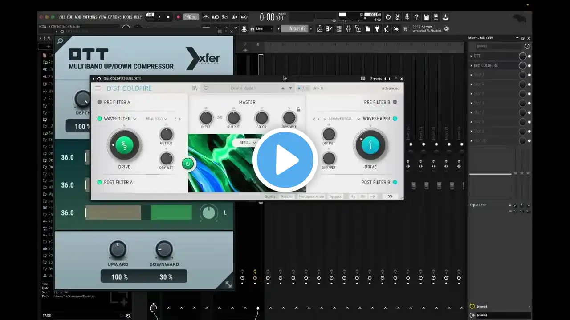Image resolution: width=570 pixels, height=320 pixels.
Task: Expand the Dist COLDFIRE slot arrow in Mixer
Action: tap(472, 66)
